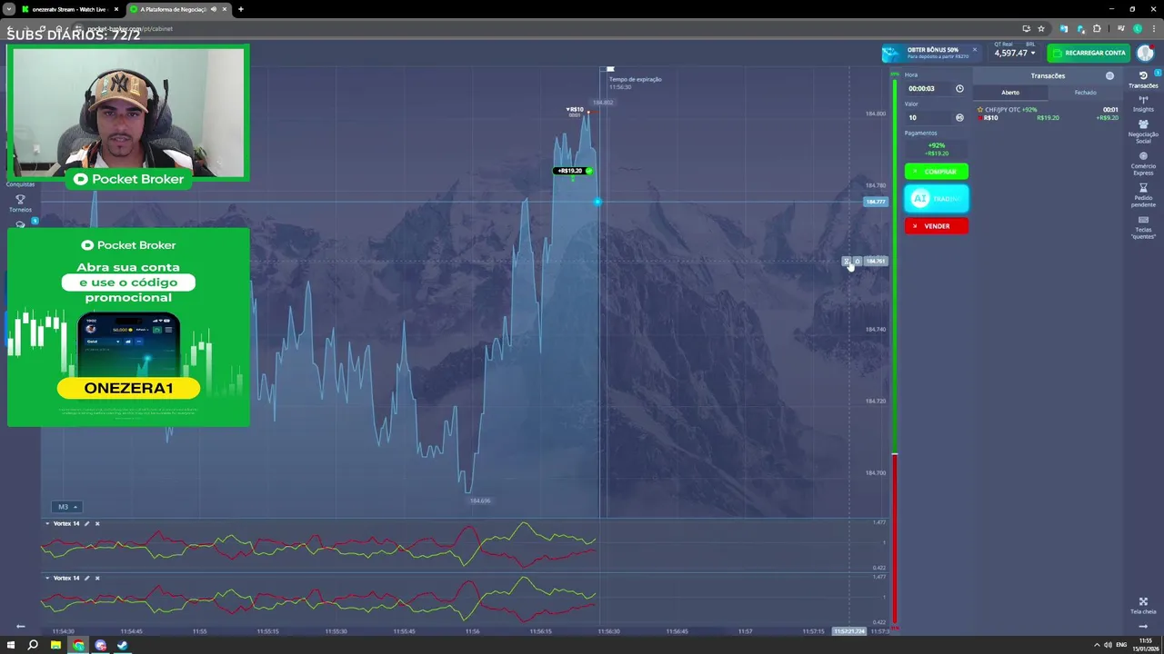Viewport: 1164px width, 654px height.
Task: Open Comércio Express panel
Action: [x=1143, y=163]
